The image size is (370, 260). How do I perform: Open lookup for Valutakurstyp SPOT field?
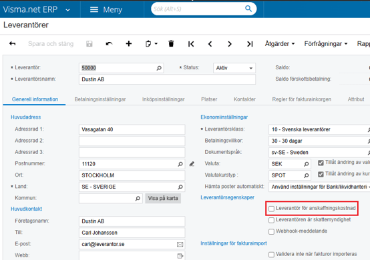click(307, 175)
